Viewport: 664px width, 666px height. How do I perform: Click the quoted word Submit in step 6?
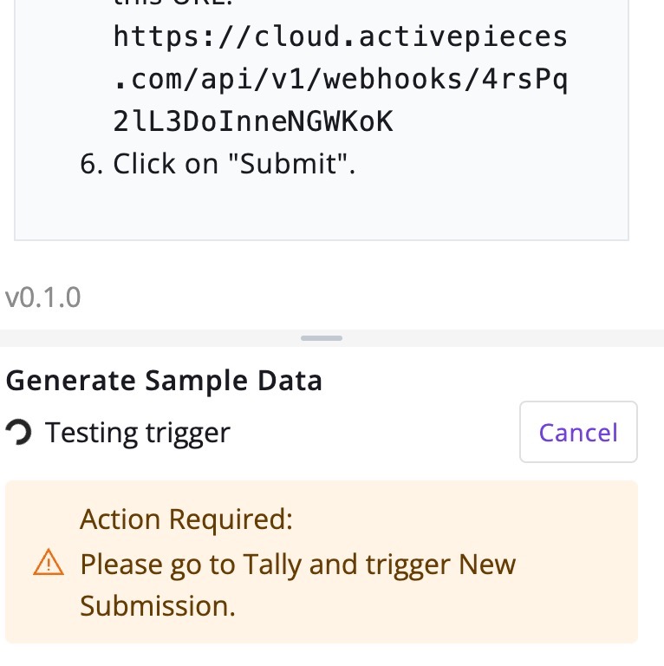click(x=289, y=164)
